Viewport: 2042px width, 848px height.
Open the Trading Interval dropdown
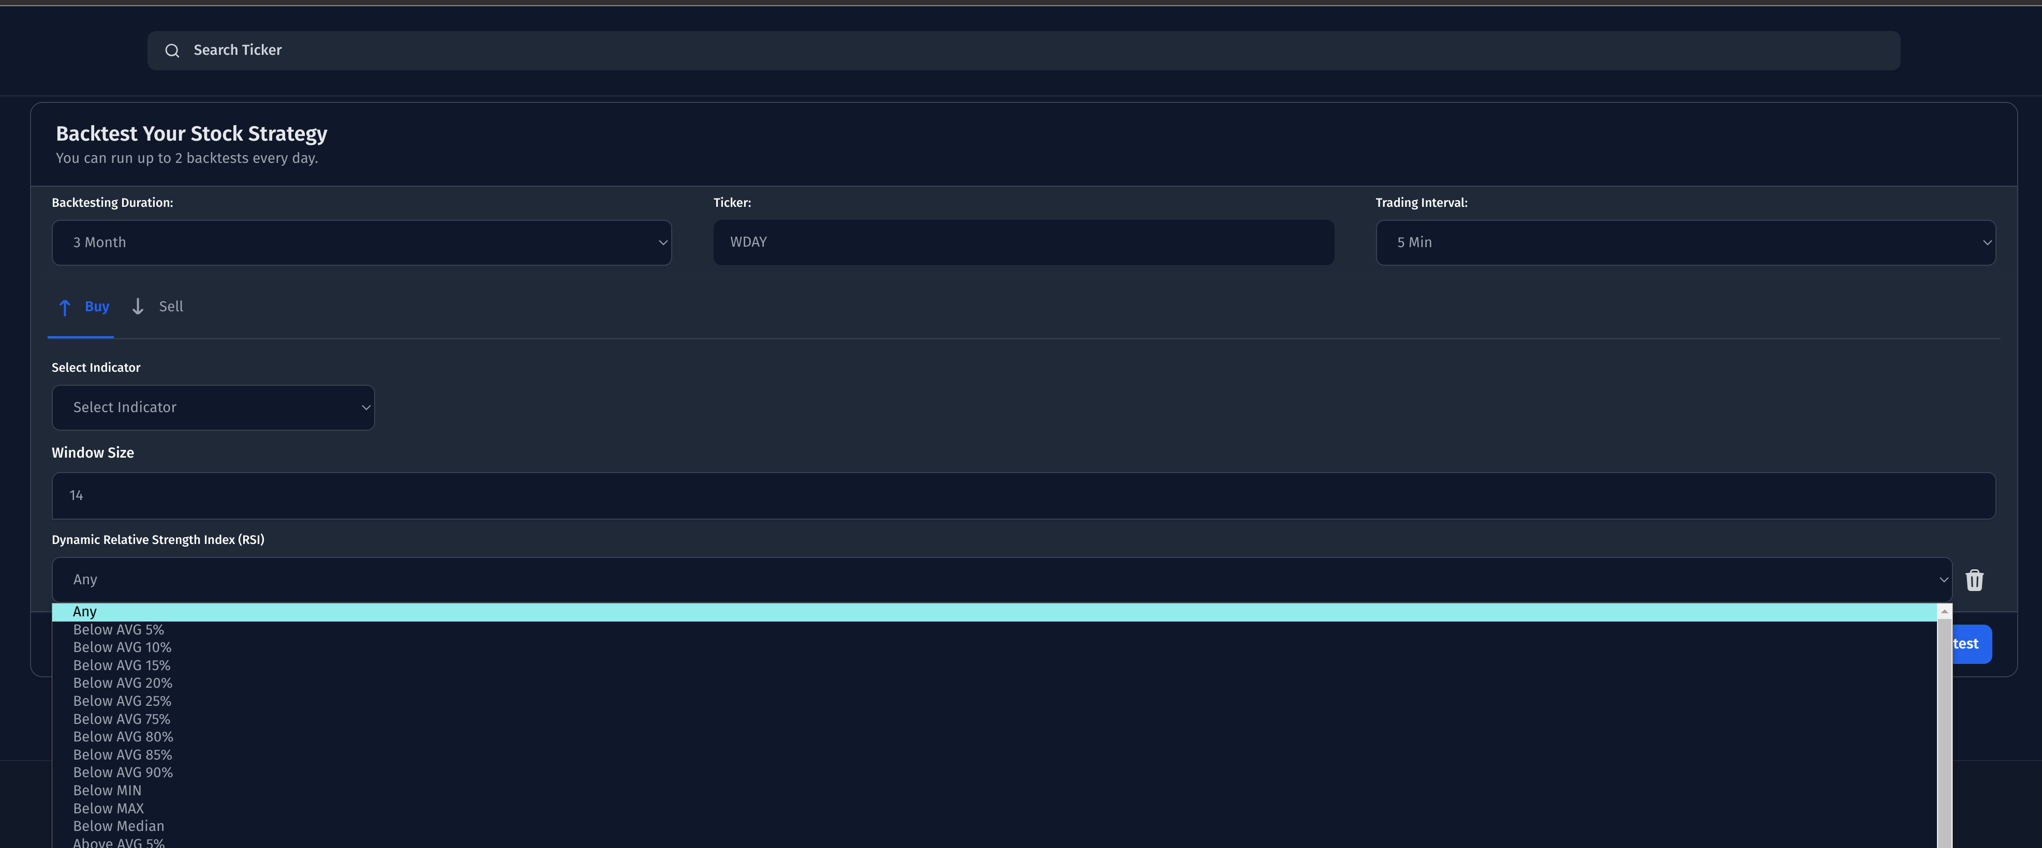1684,243
